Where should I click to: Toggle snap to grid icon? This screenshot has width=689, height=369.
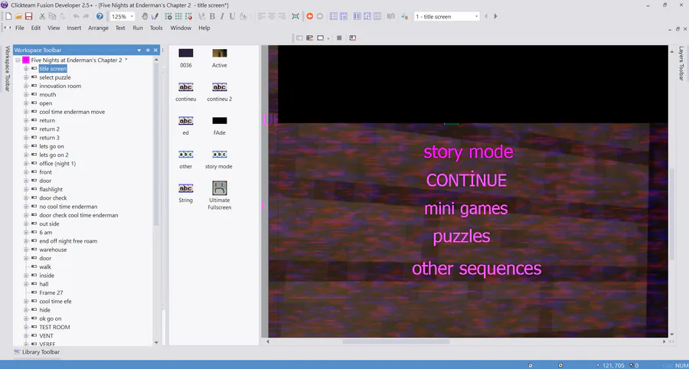click(188, 16)
